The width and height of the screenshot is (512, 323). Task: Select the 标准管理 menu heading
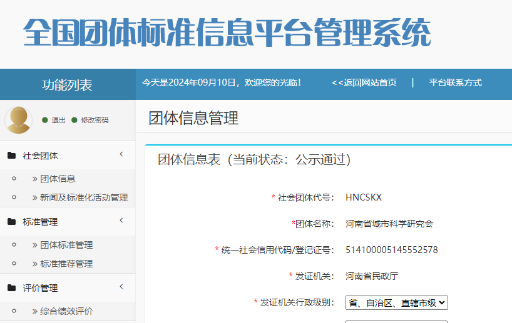point(40,222)
